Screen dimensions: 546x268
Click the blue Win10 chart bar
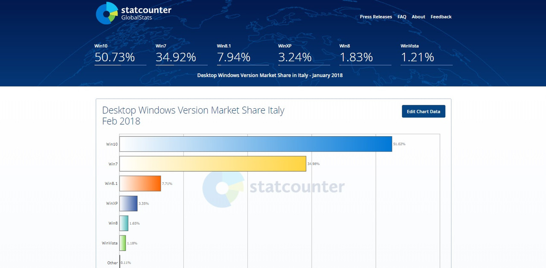coord(256,144)
